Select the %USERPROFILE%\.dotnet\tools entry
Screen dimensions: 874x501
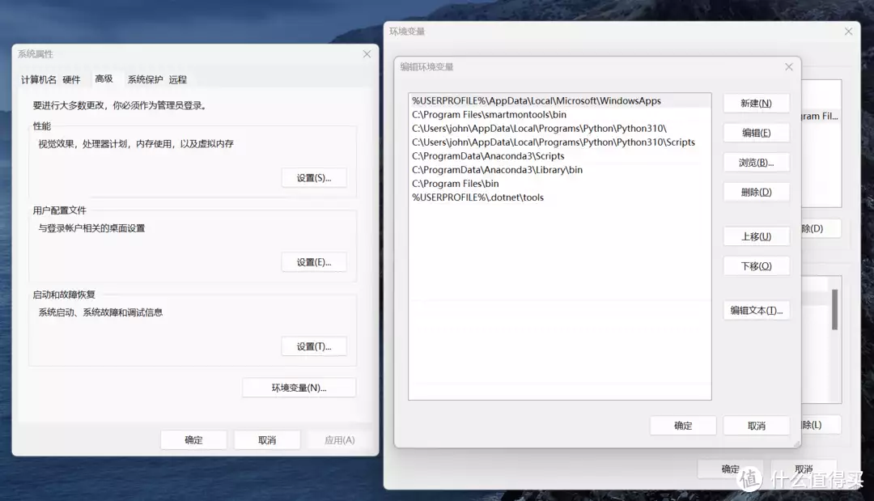560,197
